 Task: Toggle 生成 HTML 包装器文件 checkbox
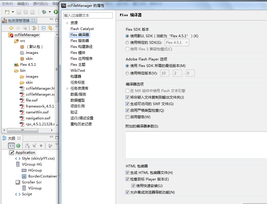pos(127,173)
